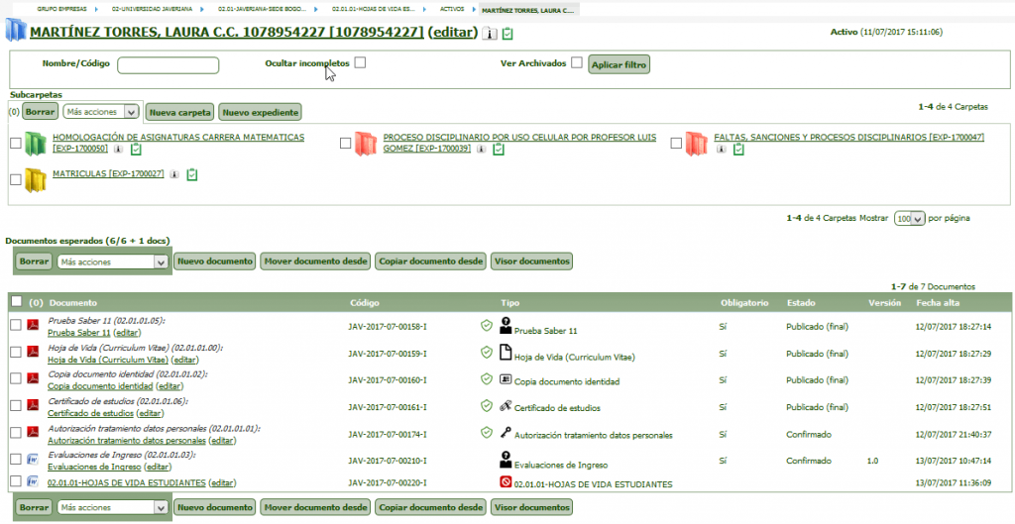Image resolution: width=1015 pixels, height=524 pixels.
Task: Select PROCESO DISCIPLINARIO folder checkbox
Action: point(346,144)
